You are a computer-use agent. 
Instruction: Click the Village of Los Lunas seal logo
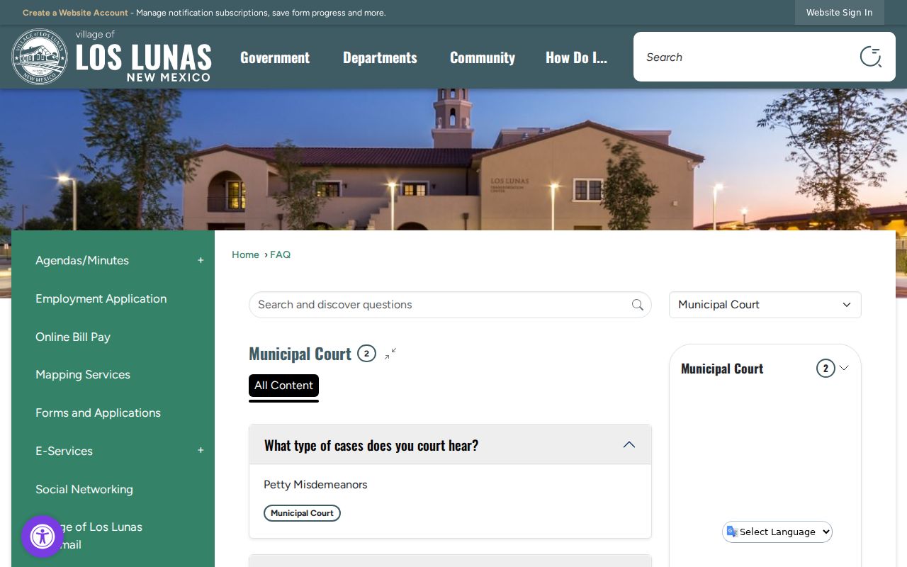40,57
